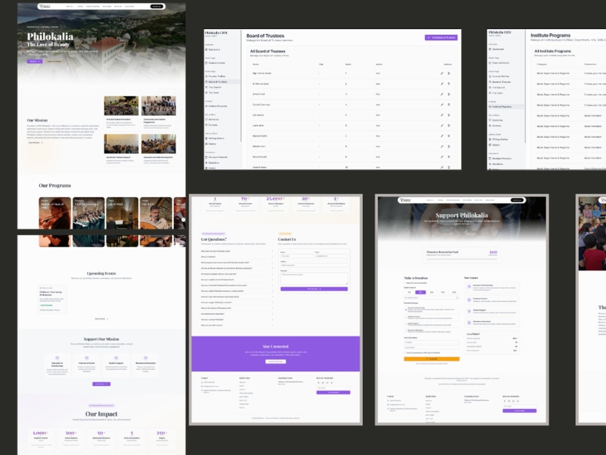
Task: Open About us dropdown in homepage navbar
Action: [69, 7]
